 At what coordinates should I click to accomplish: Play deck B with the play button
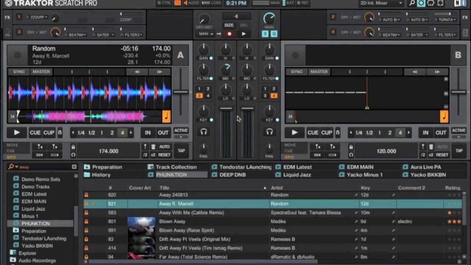[294, 132]
